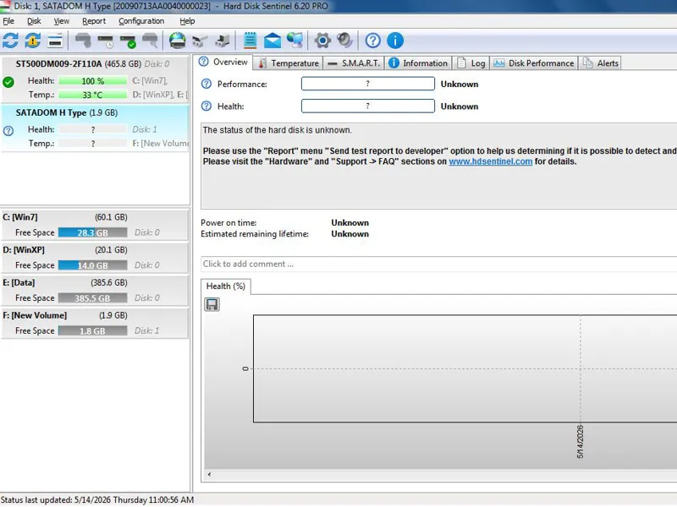677x507 pixels.
Task: Click the D: free space bar 14.0 GB
Action: pyautogui.click(x=93, y=265)
